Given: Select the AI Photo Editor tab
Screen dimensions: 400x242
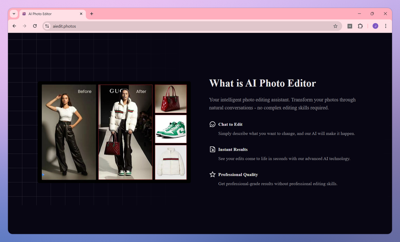Looking at the screenshot, I should click(x=53, y=14).
